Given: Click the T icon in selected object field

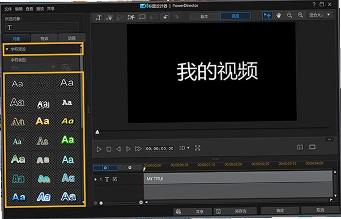Looking at the screenshot, I should tap(10, 28).
